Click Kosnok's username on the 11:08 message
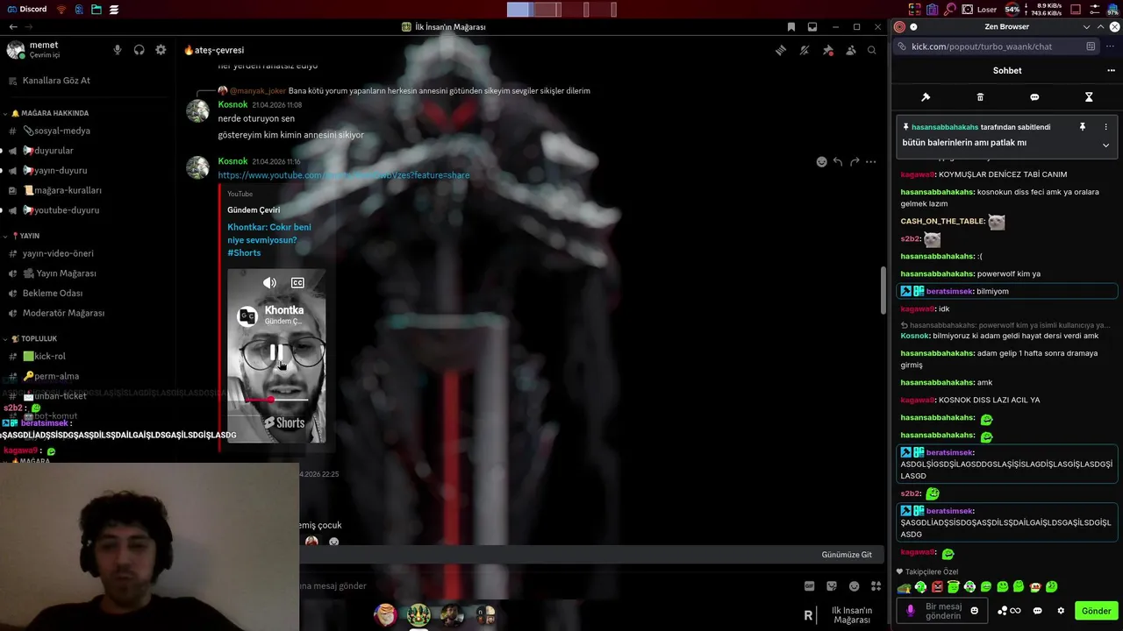The width and height of the screenshot is (1123, 631). click(232, 105)
